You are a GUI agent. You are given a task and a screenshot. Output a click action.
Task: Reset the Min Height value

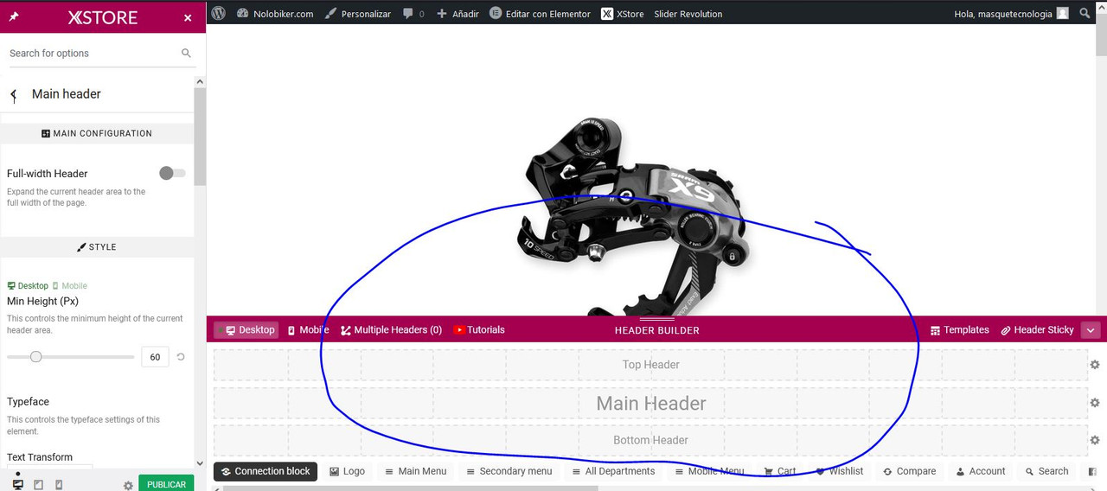coord(181,356)
